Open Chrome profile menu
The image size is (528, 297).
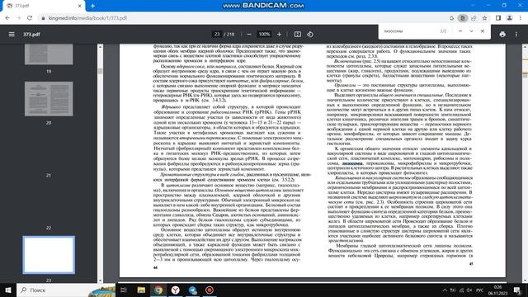tap(510, 18)
